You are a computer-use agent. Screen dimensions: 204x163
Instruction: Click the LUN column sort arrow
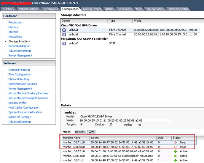(x=168, y=138)
